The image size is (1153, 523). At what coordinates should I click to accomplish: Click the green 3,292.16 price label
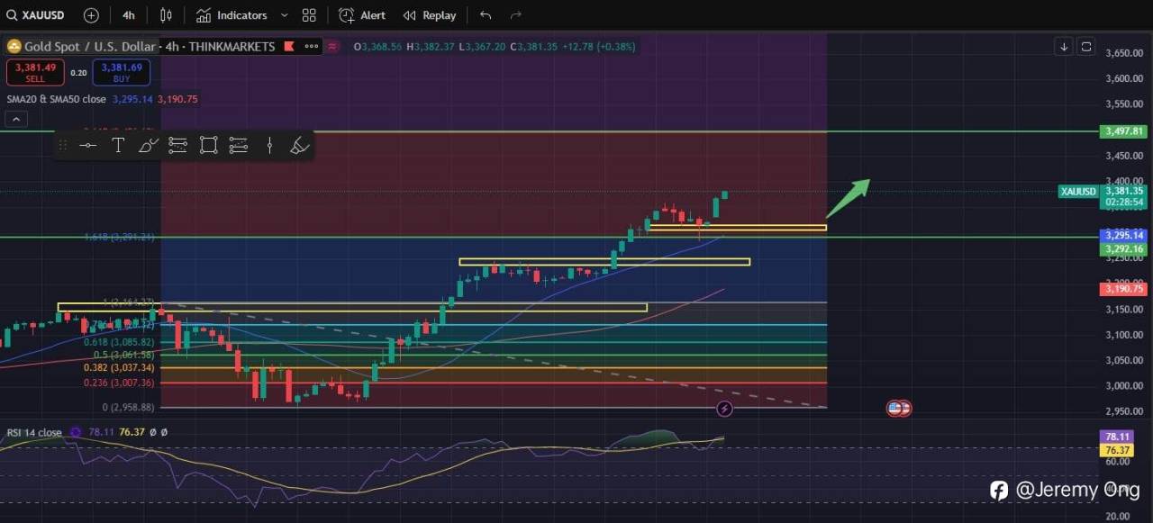point(1123,249)
